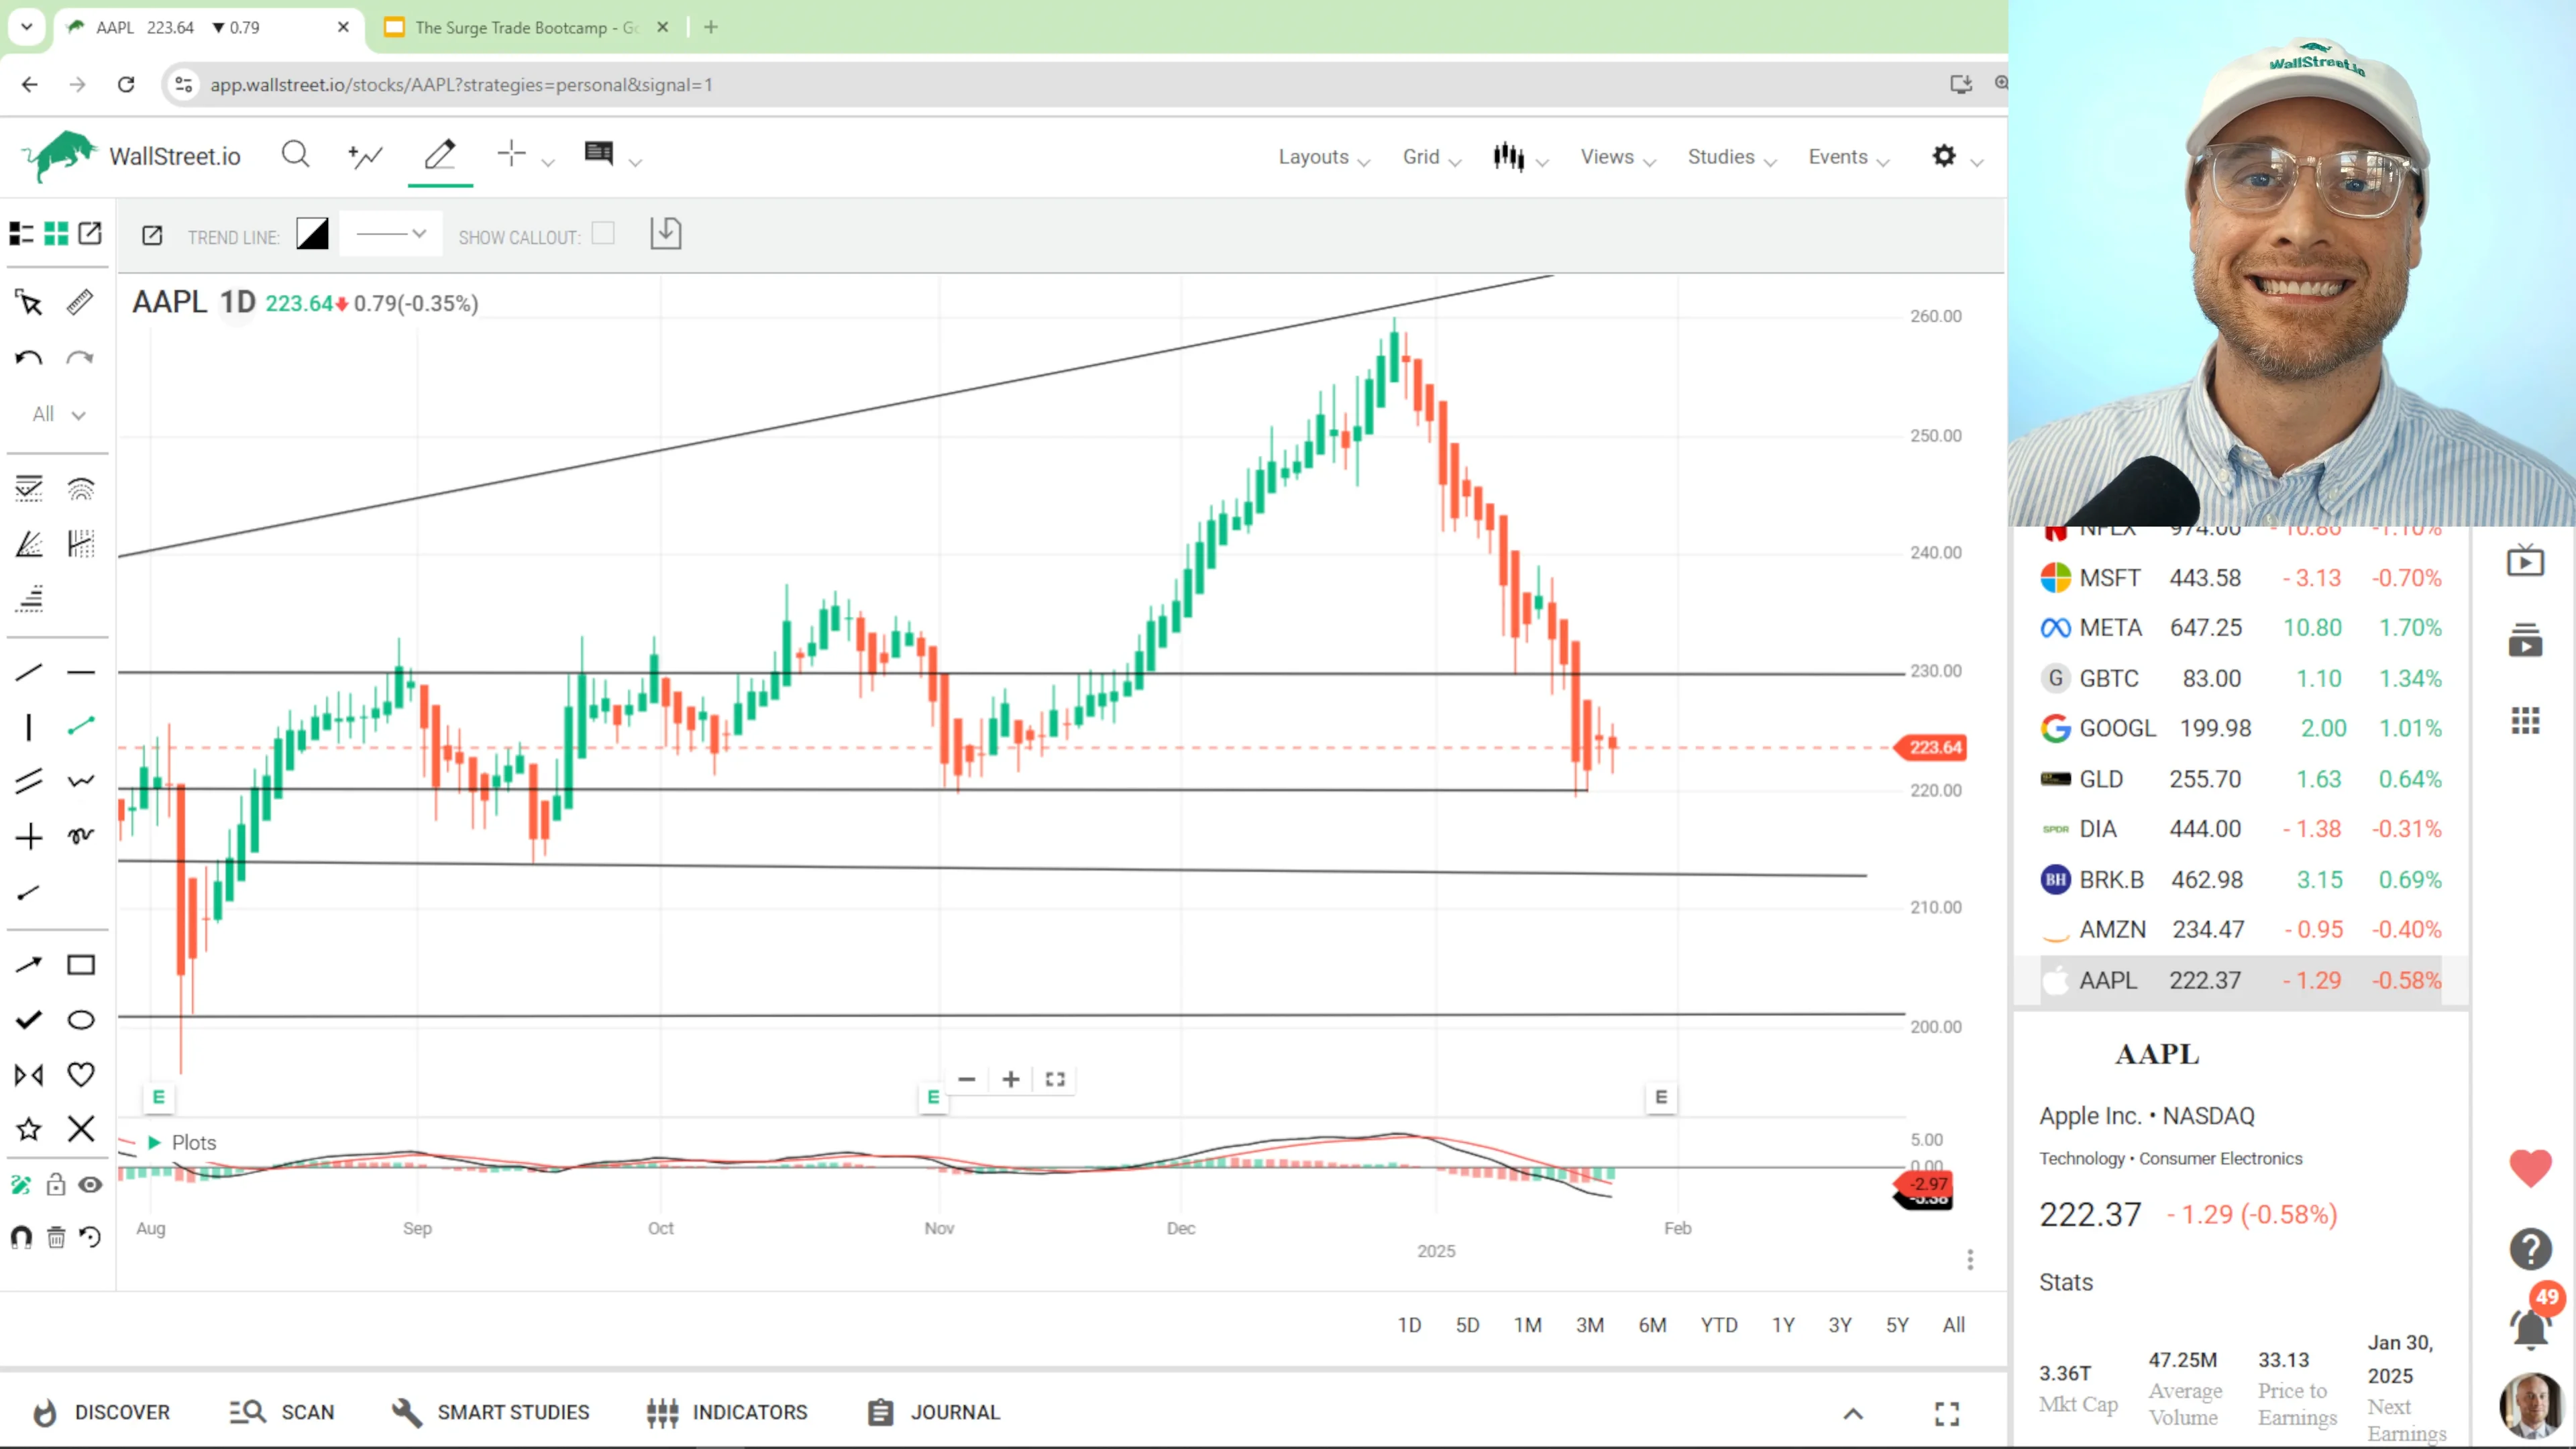This screenshot has width=2576, height=1449.
Task: Delete all drawings with trash icon
Action: point(55,1237)
